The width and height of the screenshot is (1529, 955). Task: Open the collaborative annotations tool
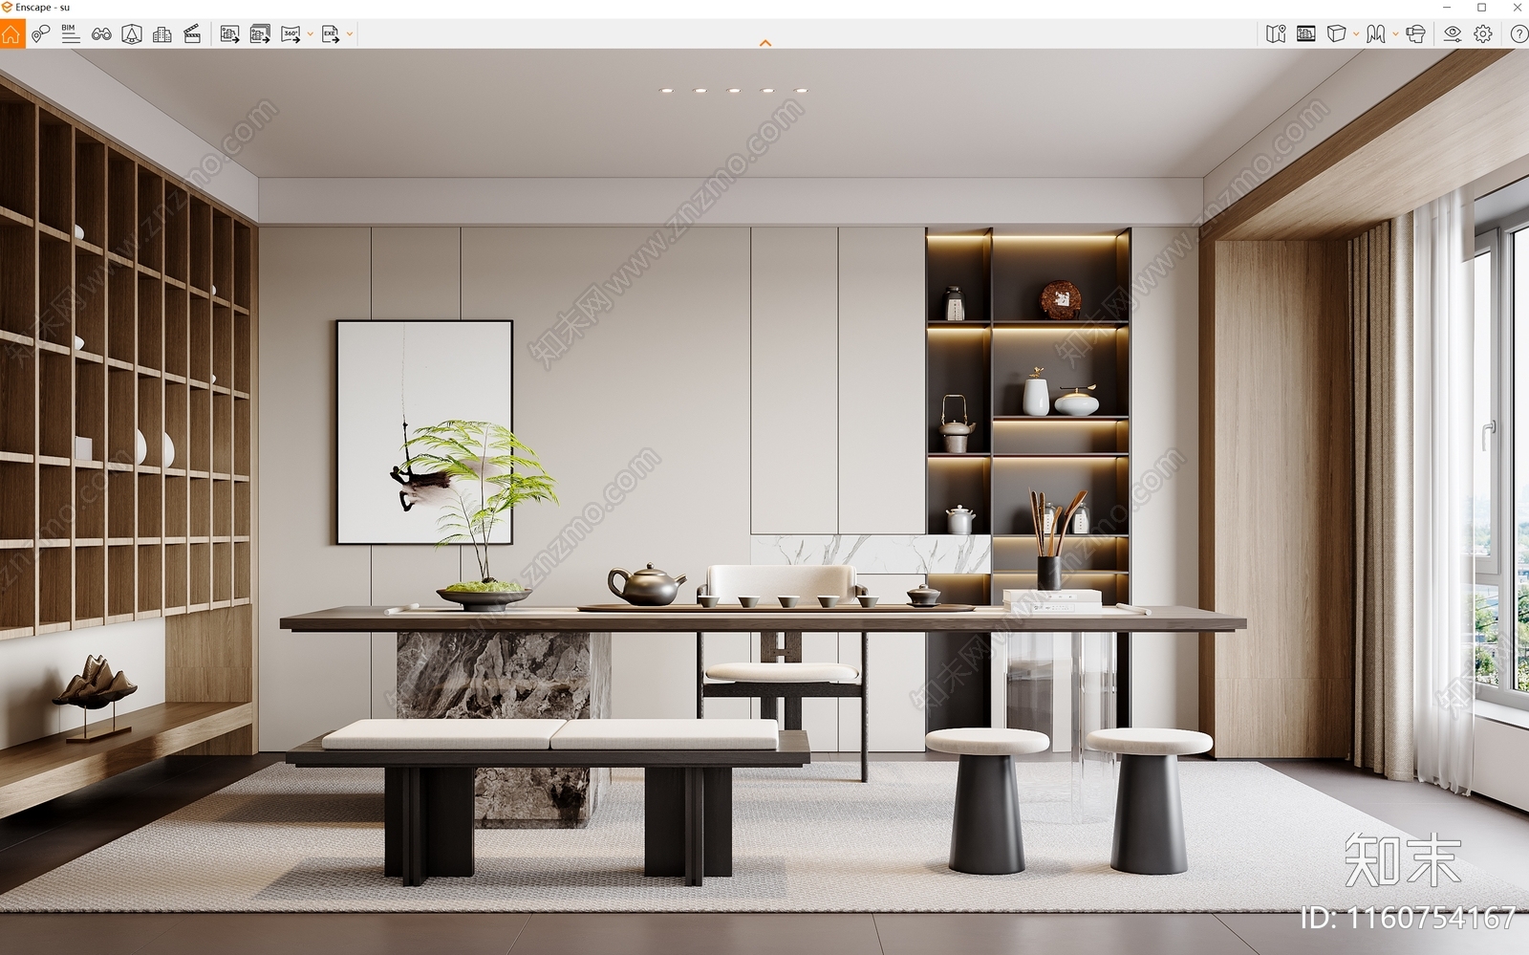(x=40, y=34)
